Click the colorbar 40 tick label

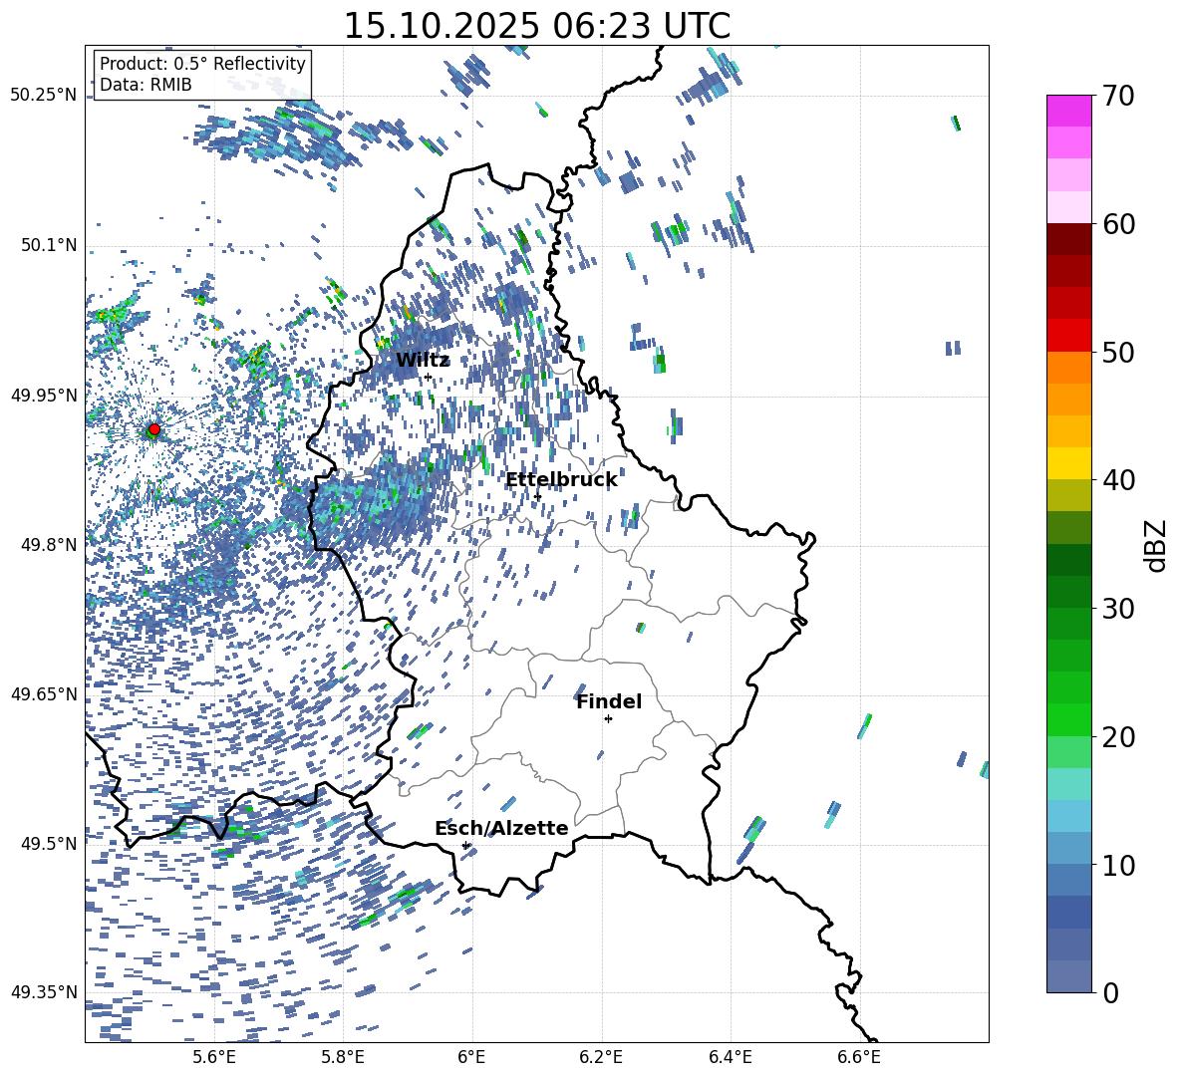[x=1118, y=480]
